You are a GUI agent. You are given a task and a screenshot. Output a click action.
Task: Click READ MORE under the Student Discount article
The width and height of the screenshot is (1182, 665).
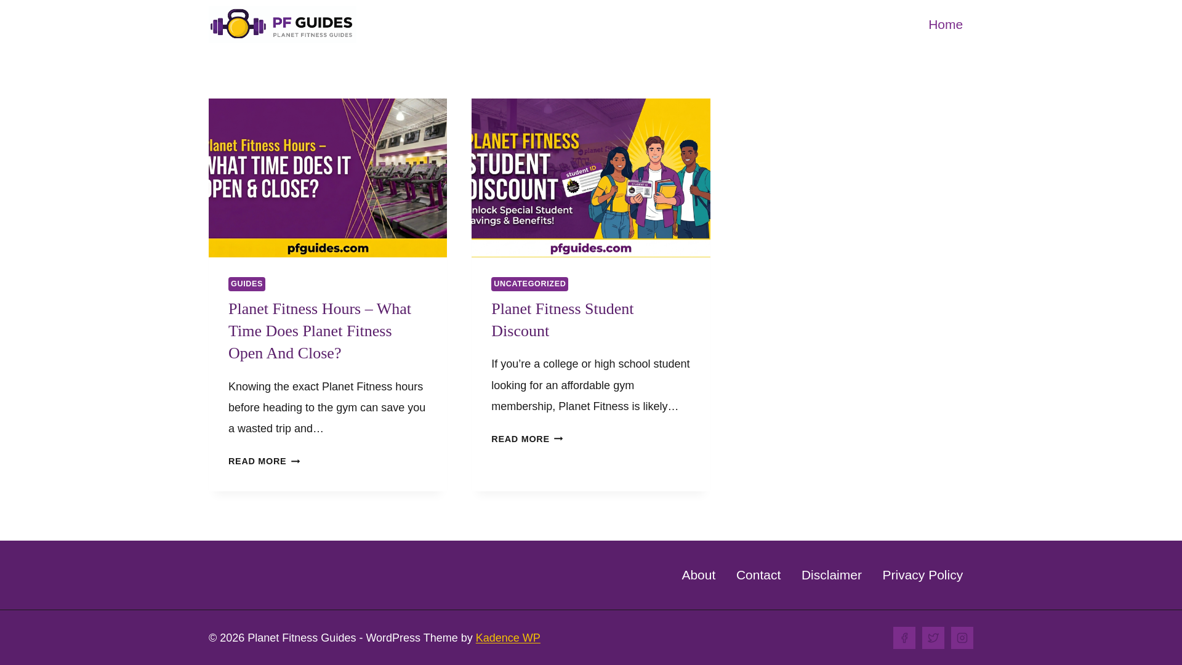(527, 439)
